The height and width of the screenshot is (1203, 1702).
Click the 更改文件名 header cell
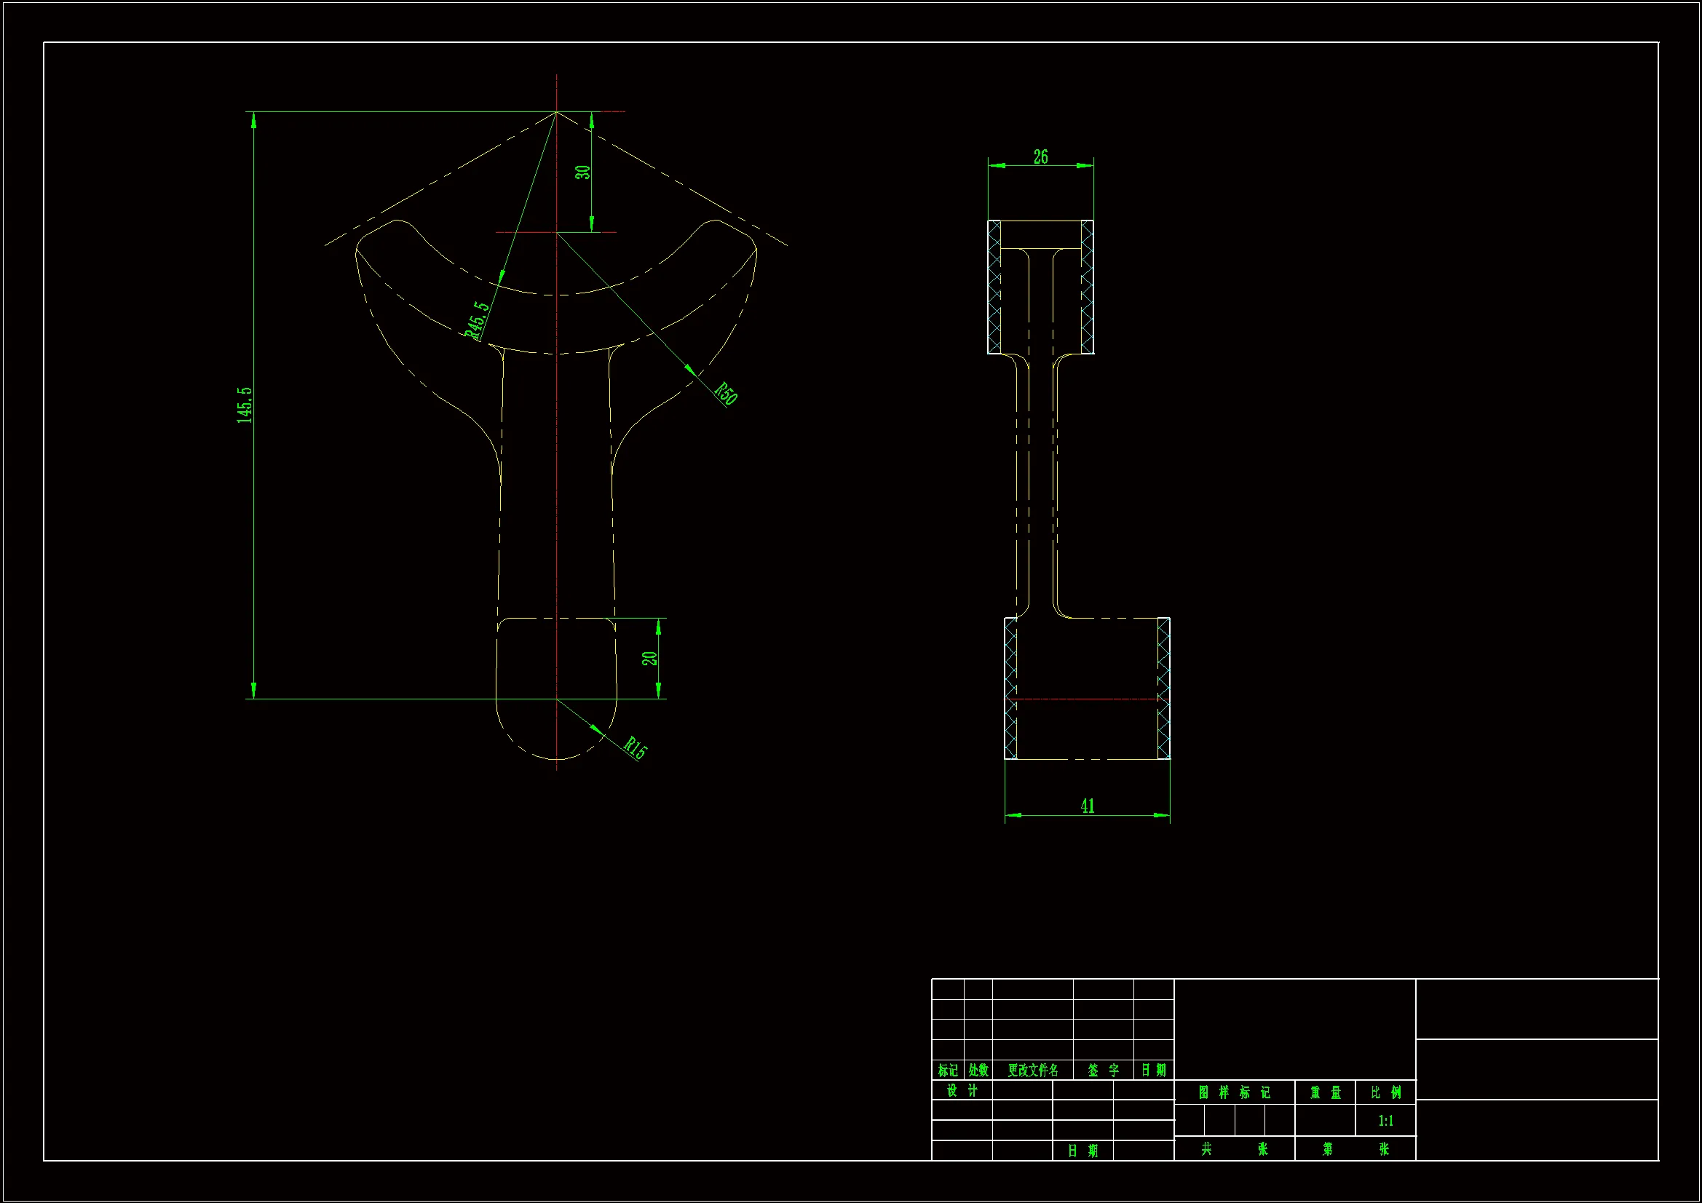(1032, 1070)
